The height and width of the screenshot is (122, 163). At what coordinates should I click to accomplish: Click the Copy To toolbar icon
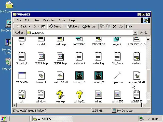[108, 26]
